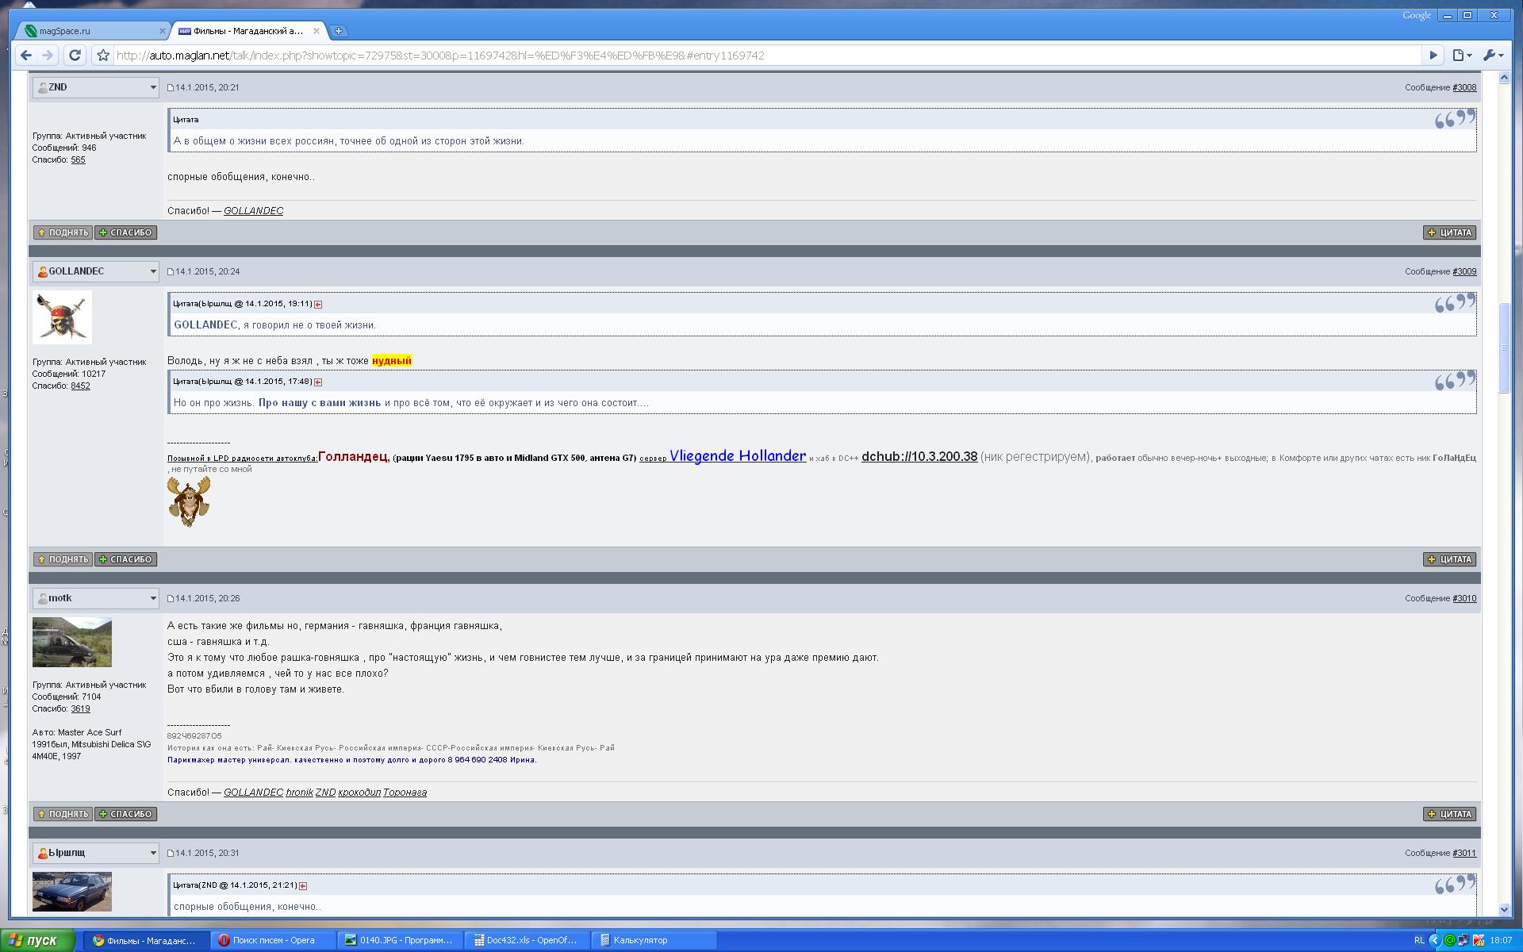Click the quote snapback icon in GOLLANDEC's first quote
The height and width of the screenshot is (952, 1523).
click(318, 304)
